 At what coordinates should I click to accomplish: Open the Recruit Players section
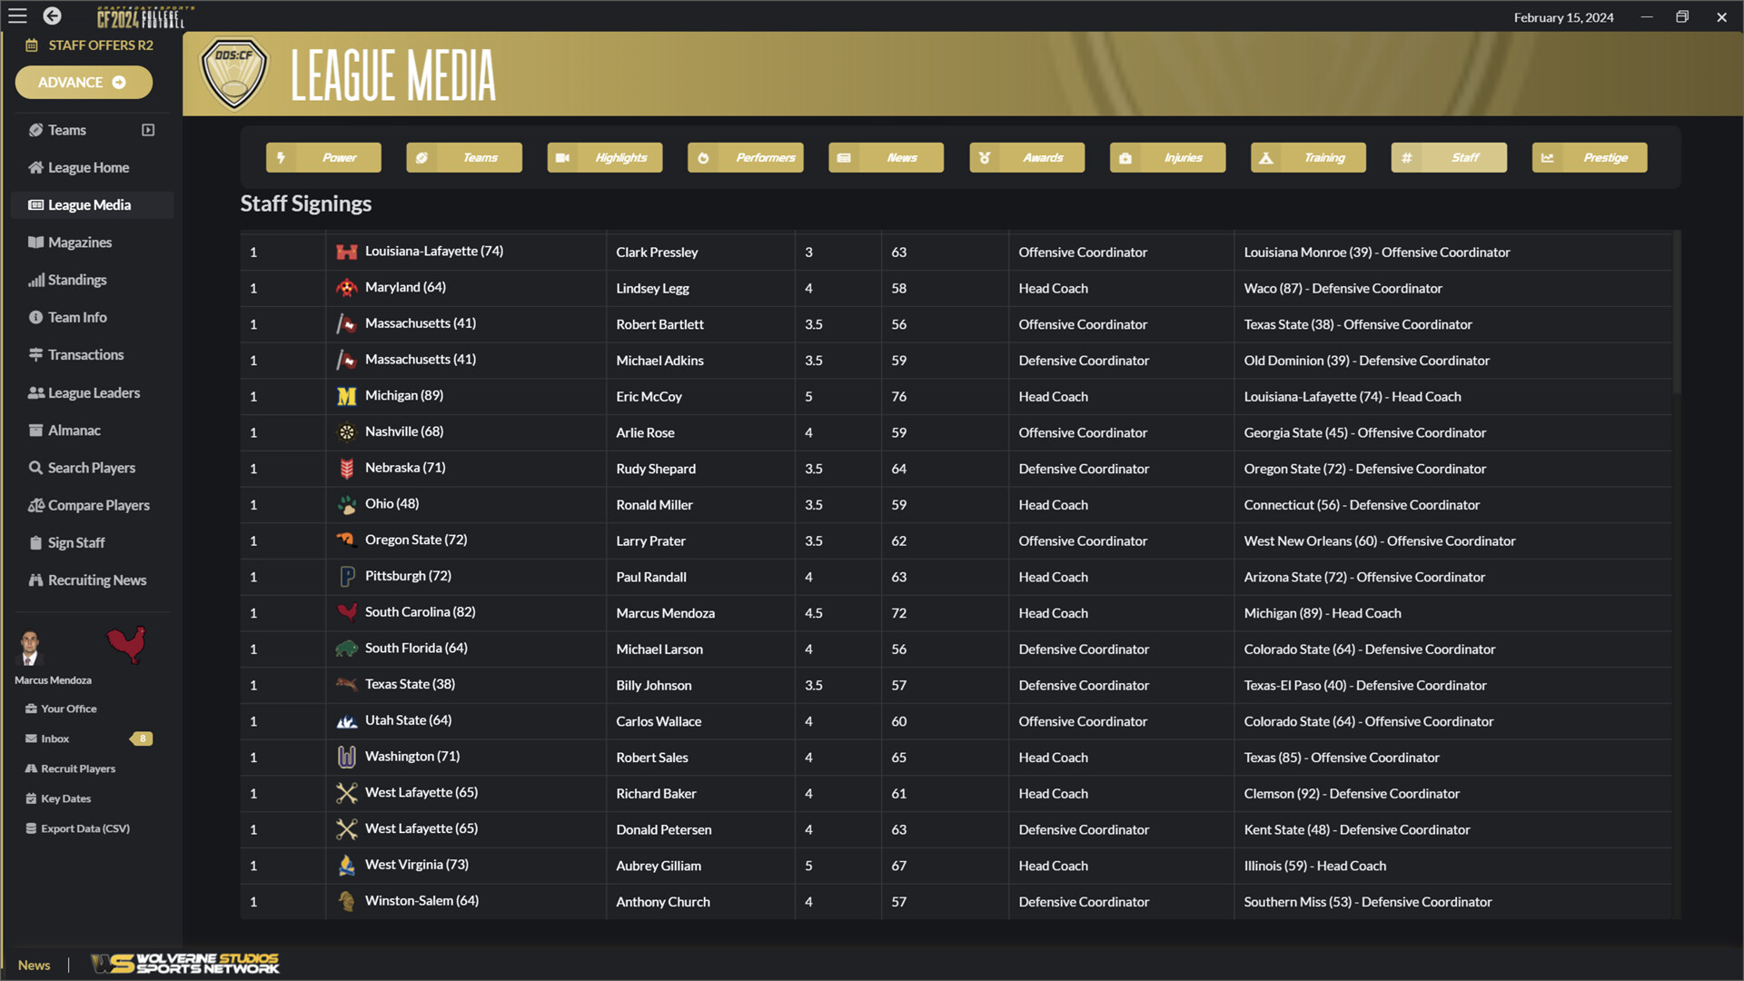tap(32, 768)
